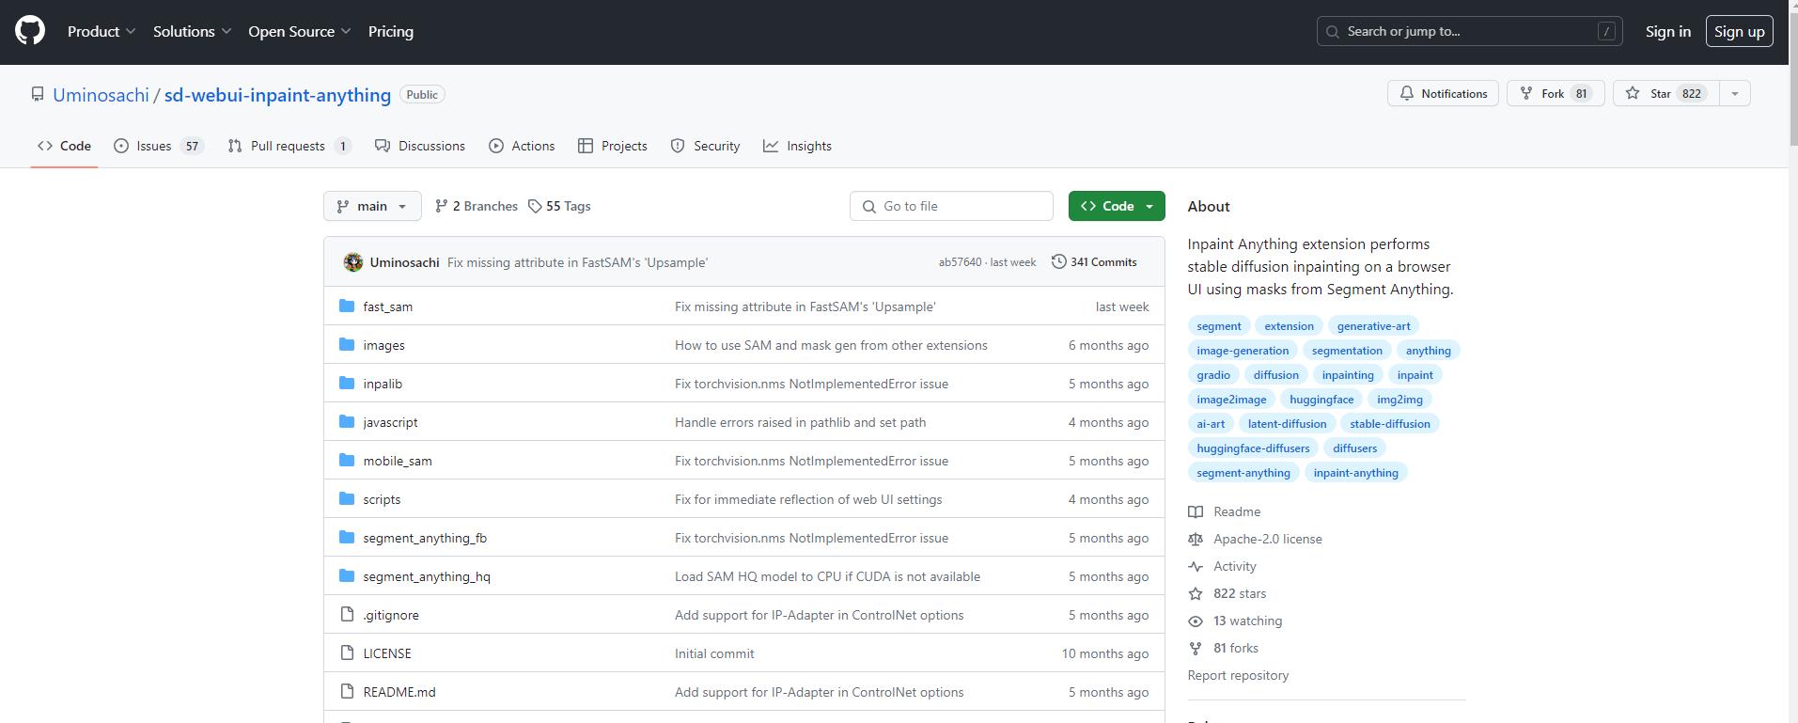Open the green Code dropdown button
Viewport: 1798px width, 723px height.
(1117, 206)
